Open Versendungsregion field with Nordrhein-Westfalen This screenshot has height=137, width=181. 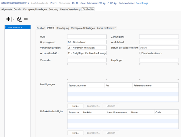point(87,48)
